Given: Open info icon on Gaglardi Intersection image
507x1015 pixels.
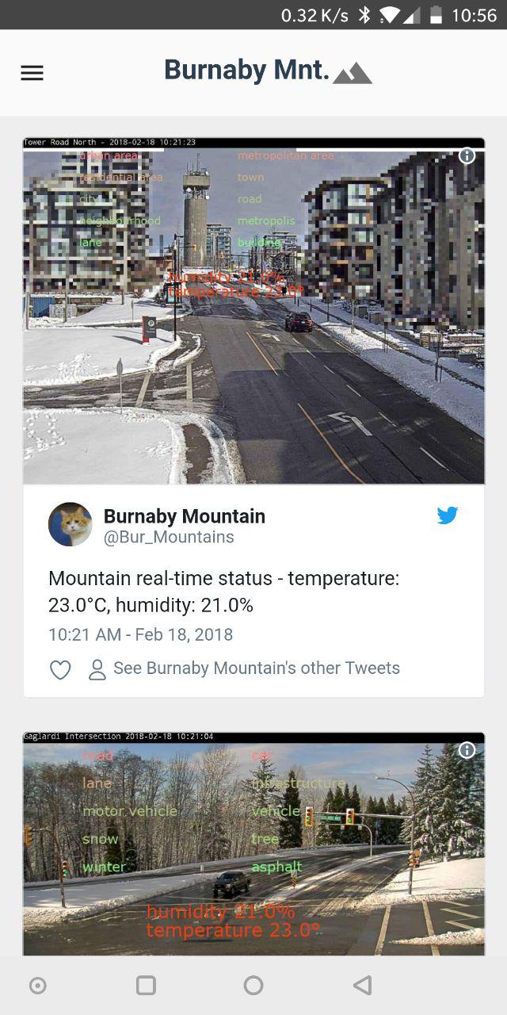Looking at the screenshot, I should click(x=467, y=750).
